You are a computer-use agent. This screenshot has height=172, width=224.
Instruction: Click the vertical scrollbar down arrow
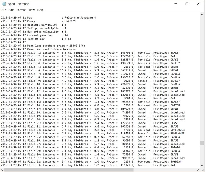tap(202, 166)
